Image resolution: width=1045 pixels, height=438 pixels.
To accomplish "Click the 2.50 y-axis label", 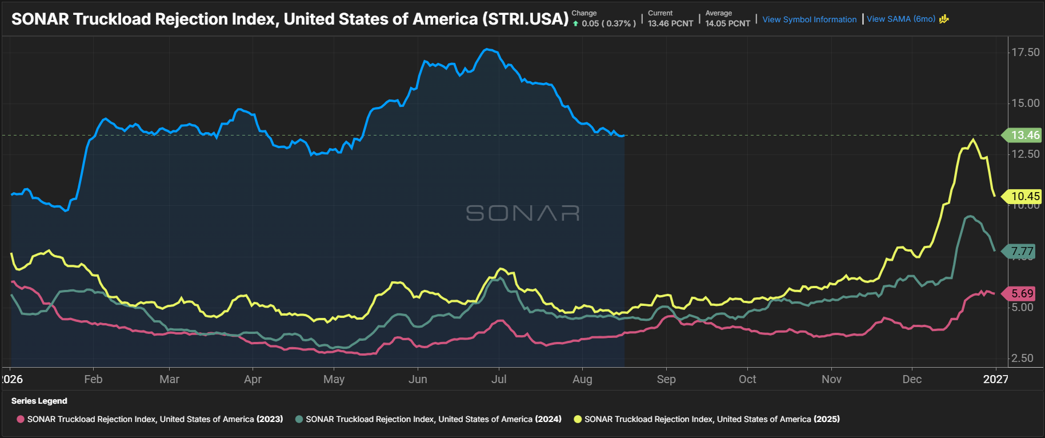I will [x=1023, y=358].
